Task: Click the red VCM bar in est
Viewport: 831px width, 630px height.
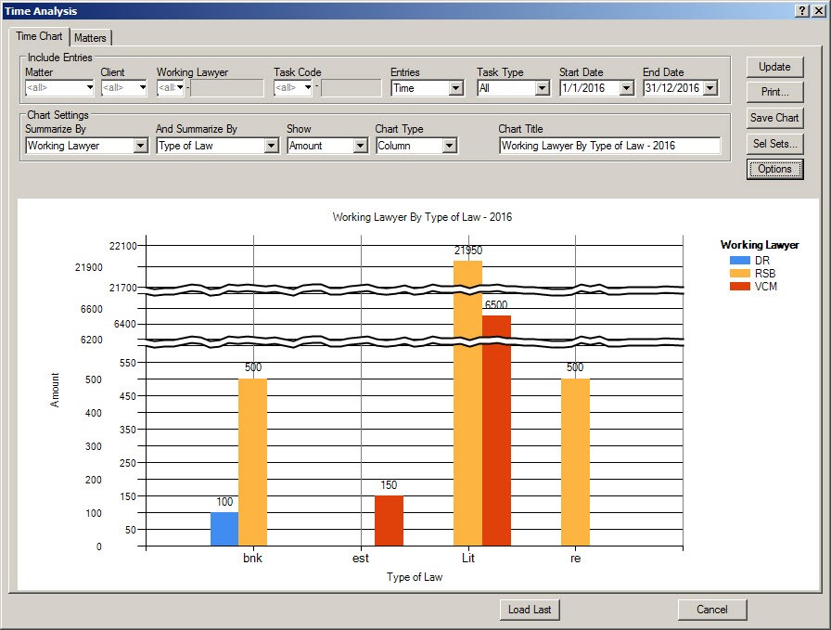Action: tap(389, 521)
